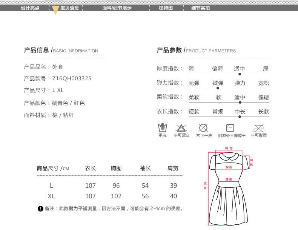Viewport: 298px width, 230px height.
Task: Click the length slider dot at 中长
Action: click(x=240, y=117)
